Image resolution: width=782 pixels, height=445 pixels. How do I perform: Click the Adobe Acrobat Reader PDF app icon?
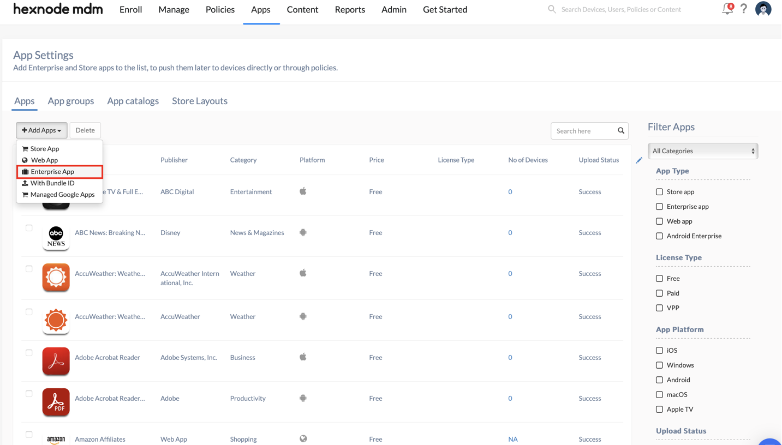[56, 402]
